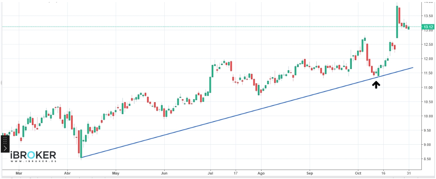Open the www.ibroker.es link

click(x=33, y=162)
